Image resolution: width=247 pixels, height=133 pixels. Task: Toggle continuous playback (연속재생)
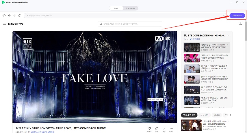pyautogui.click(x=195, y=39)
